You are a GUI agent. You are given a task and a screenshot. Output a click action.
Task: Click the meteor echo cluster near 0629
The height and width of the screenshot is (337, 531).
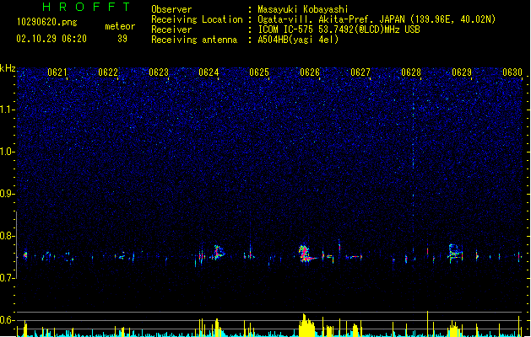[455, 253]
